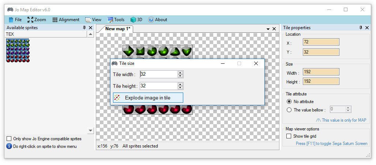Minimize the Jo Map Editor window
Screen dimensions: 376x165
329,9
